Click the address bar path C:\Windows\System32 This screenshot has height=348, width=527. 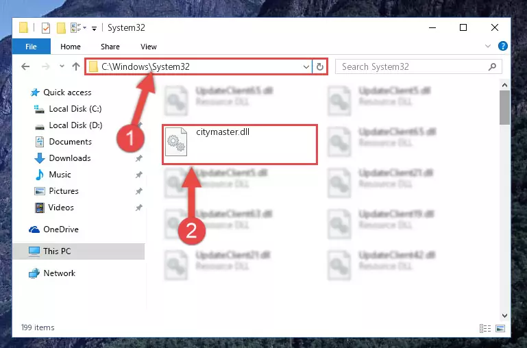tap(145, 66)
